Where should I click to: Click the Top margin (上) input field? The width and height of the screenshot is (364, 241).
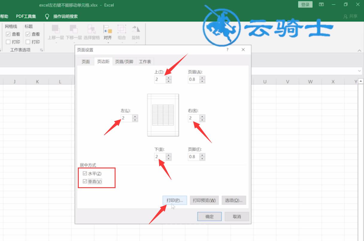(x=160, y=79)
